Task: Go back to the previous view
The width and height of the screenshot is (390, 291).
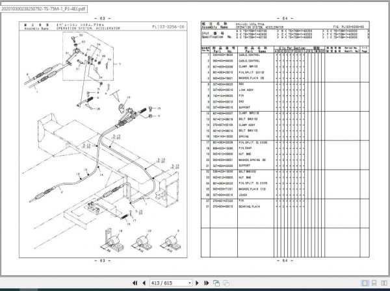Action: click(216, 283)
